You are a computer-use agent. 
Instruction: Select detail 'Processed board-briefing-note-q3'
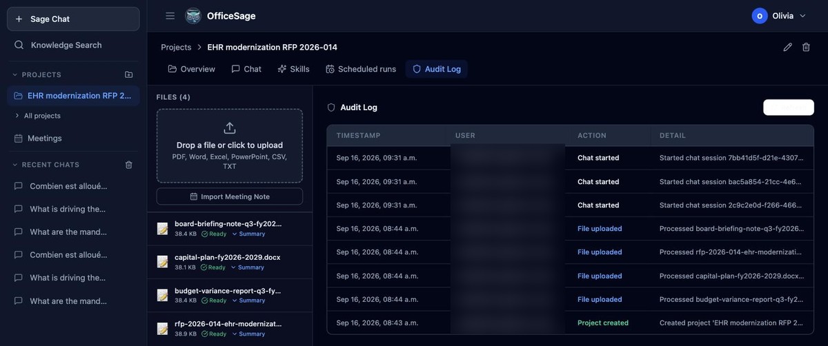731,229
